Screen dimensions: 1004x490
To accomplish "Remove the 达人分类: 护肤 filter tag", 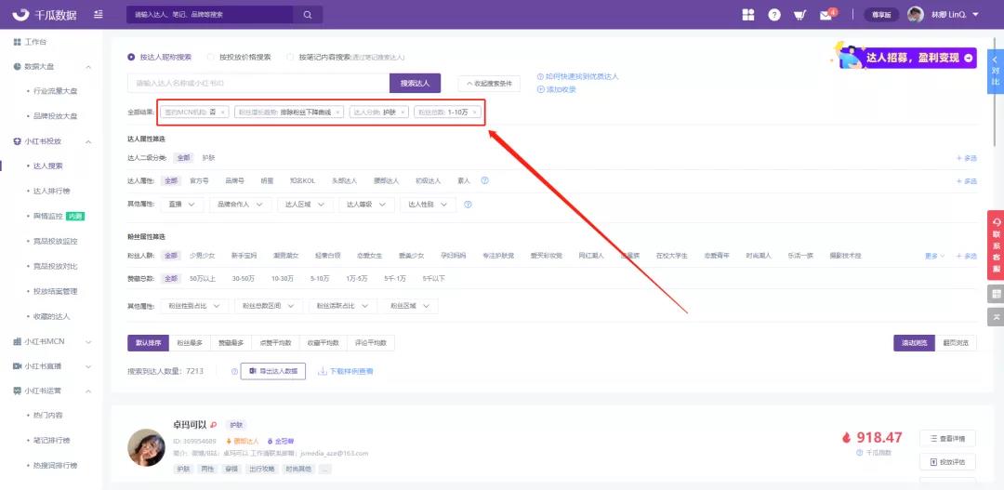I will (404, 112).
